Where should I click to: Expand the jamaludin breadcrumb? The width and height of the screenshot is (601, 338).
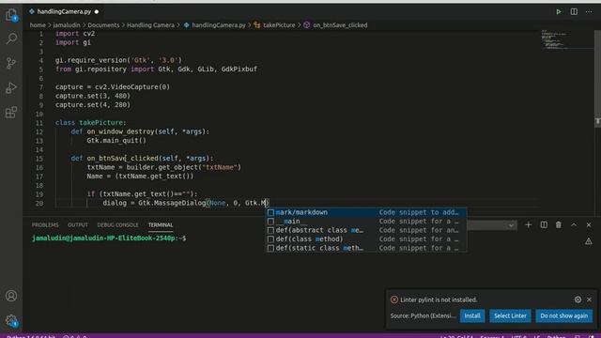(x=67, y=25)
